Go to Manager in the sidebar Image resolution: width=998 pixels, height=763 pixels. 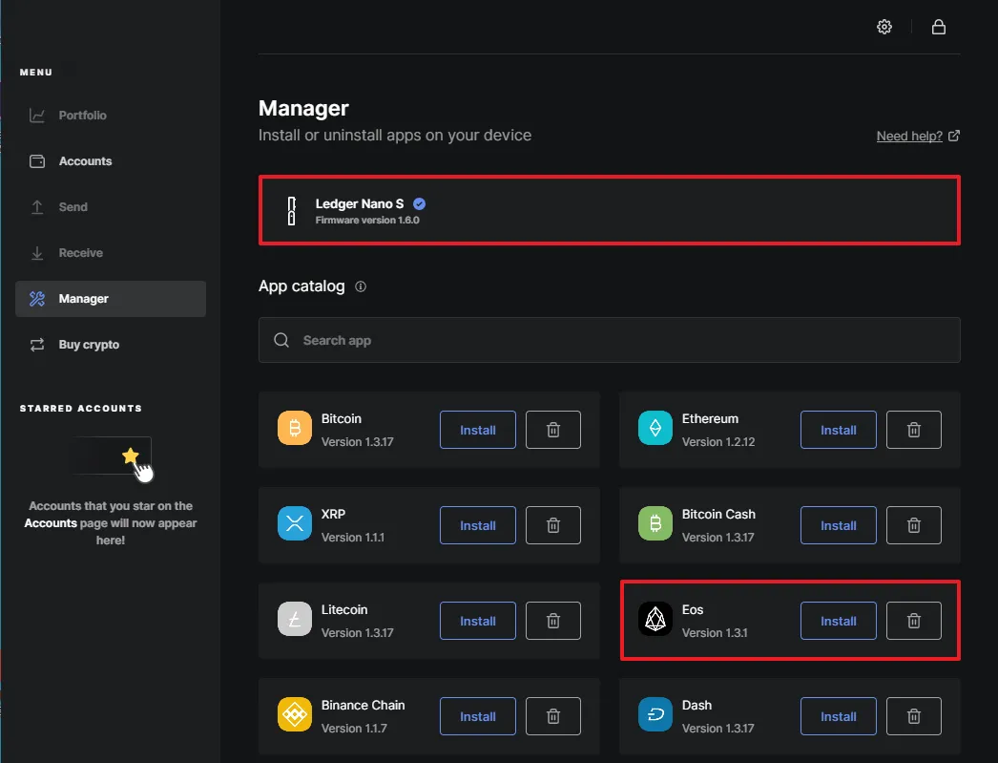tap(111, 299)
